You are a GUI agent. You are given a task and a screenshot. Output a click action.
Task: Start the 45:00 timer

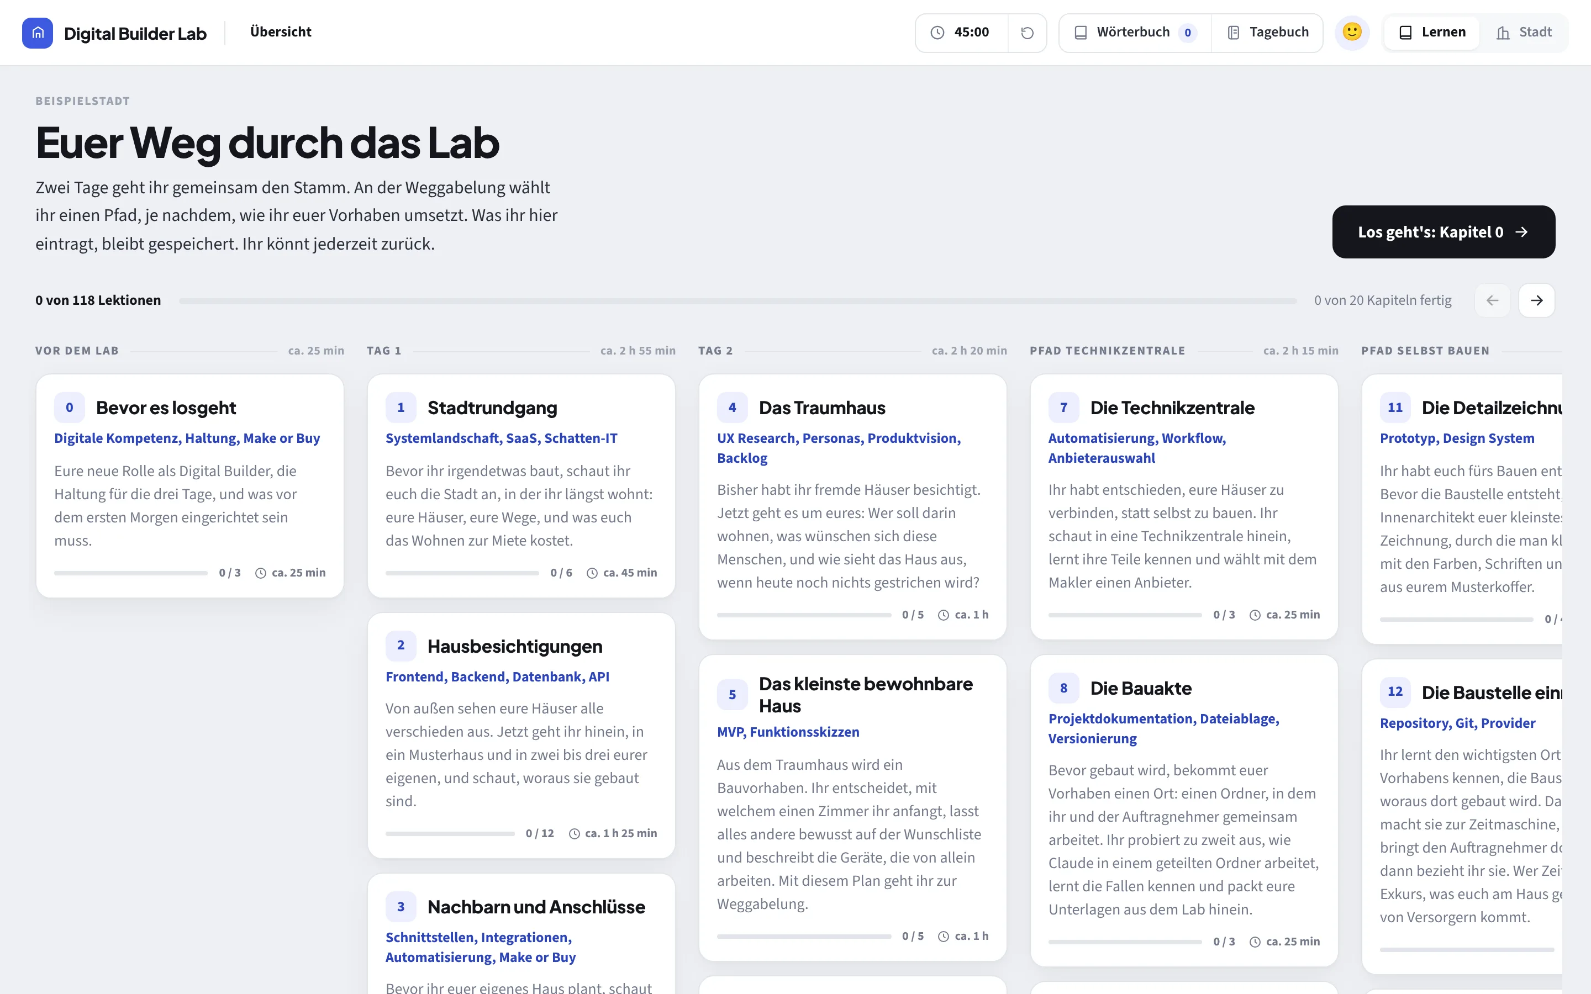tap(962, 33)
